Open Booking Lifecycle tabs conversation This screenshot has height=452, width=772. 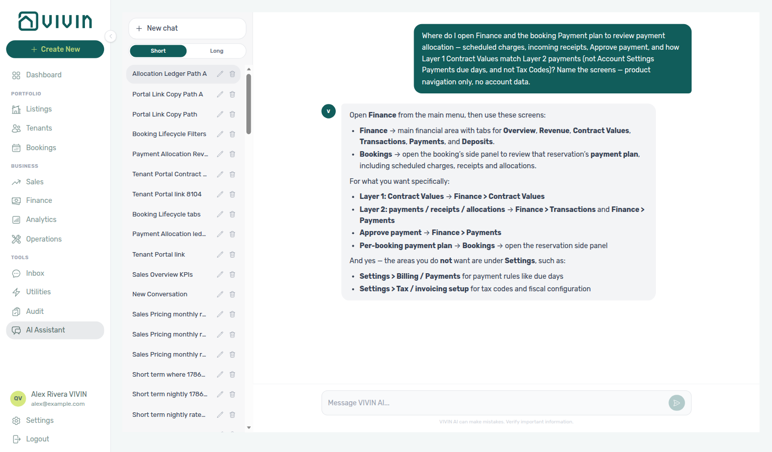(x=166, y=214)
